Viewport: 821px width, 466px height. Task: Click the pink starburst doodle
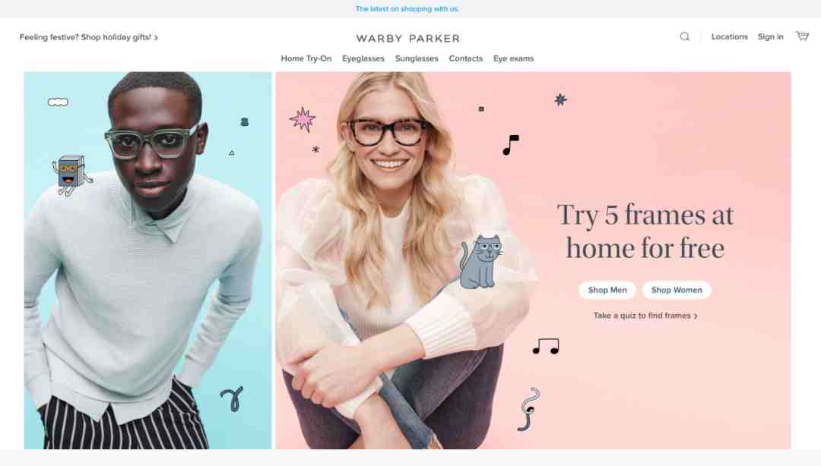tap(303, 120)
